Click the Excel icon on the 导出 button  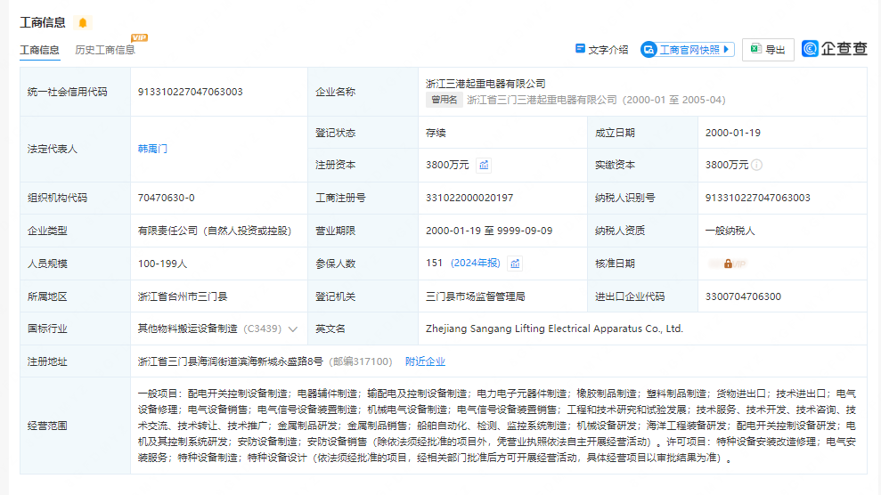tap(755, 50)
